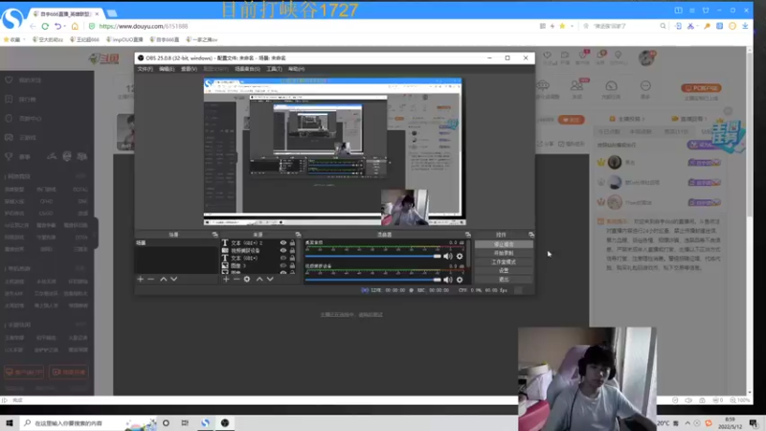Screen dimensions: 766x431
Task: Toggle visibility of the image 3 source
Action: pyautogui.click(x=282, y=266)
